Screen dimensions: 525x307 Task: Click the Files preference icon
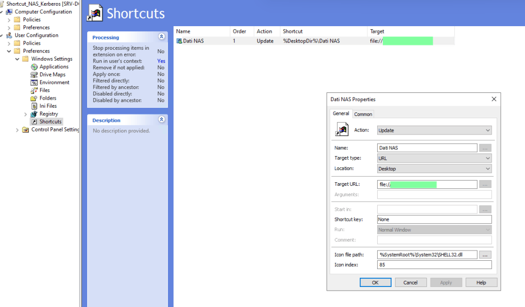click(x=34, y=90)
